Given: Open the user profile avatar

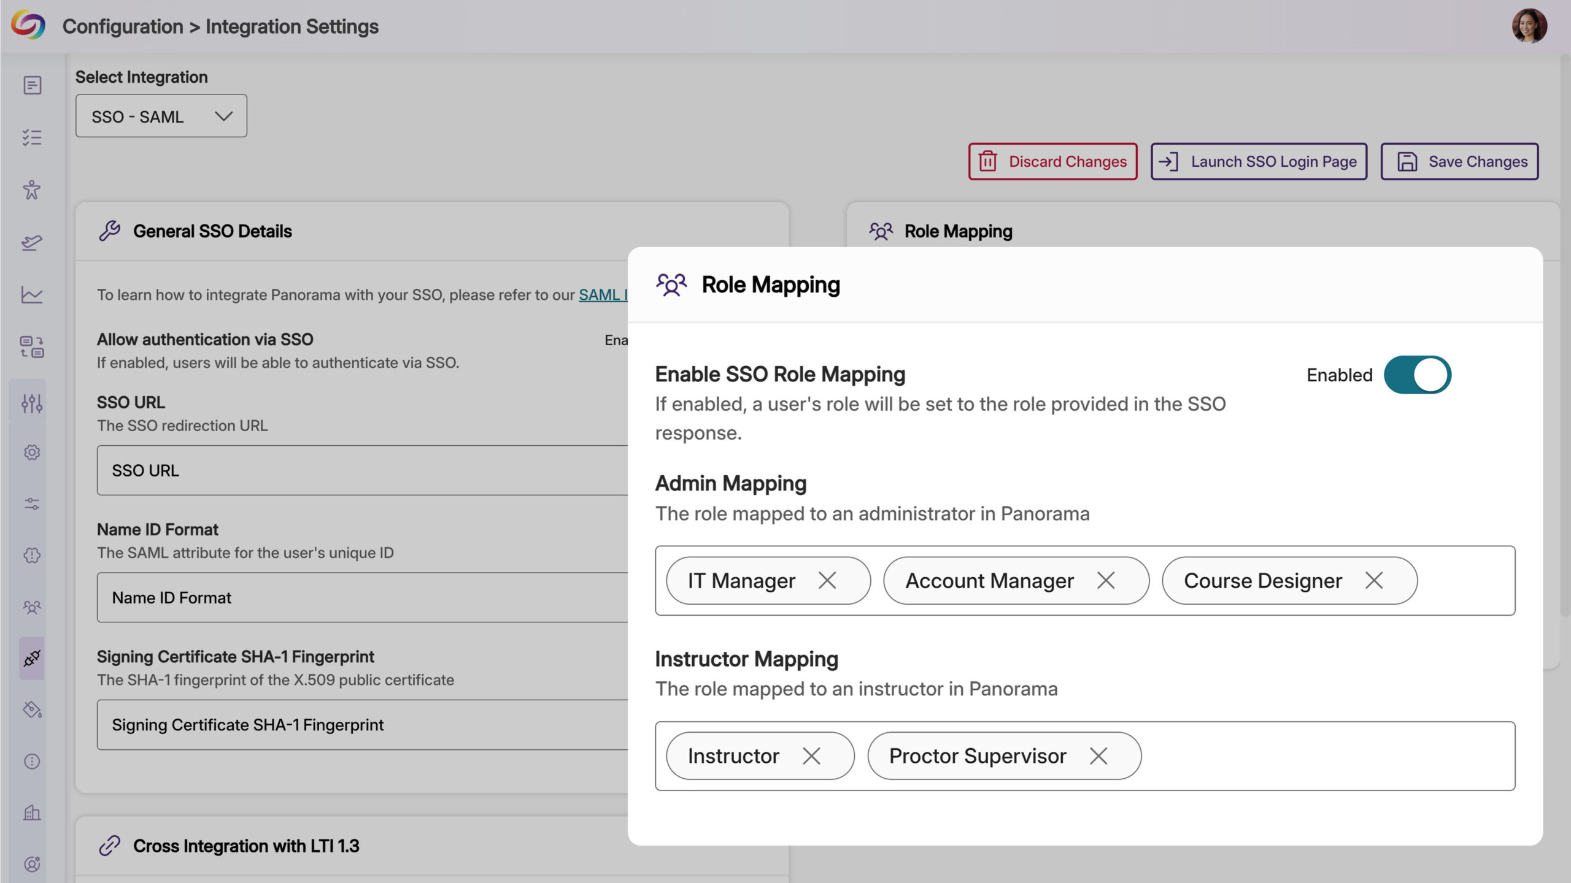Looking at the screenshot, I should coord(1529,26).
